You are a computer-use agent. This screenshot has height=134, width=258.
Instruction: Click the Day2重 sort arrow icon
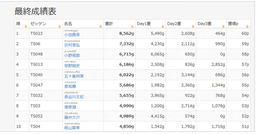pyautogui.click(x=193, y=27)
